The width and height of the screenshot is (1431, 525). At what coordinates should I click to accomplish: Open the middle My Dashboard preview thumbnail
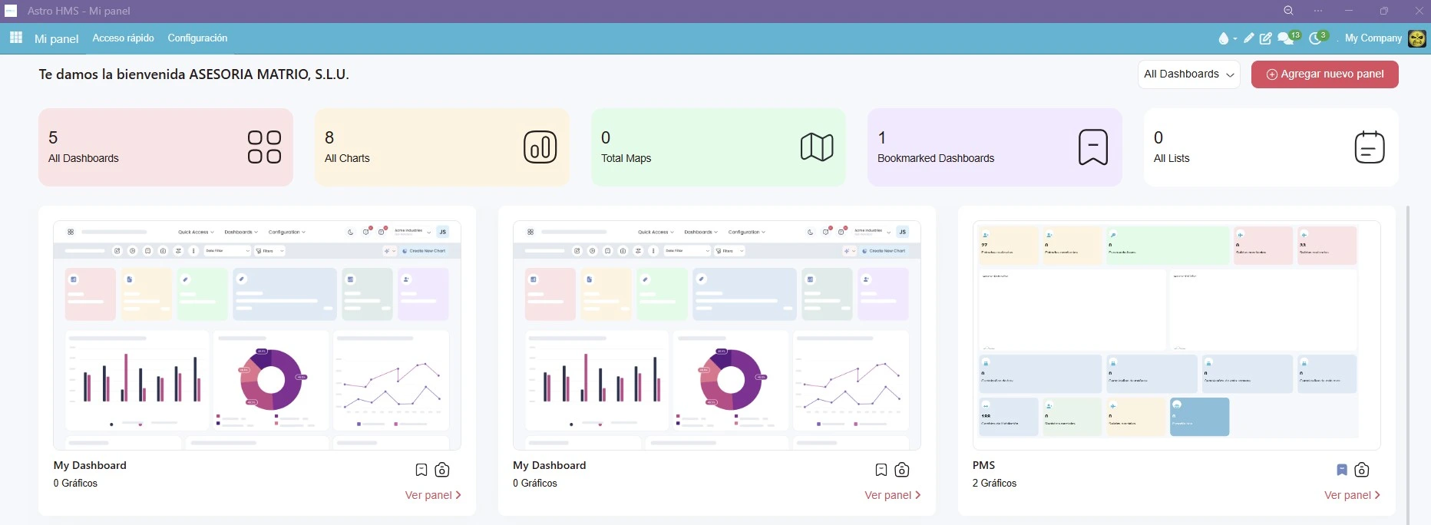[717, 335]
